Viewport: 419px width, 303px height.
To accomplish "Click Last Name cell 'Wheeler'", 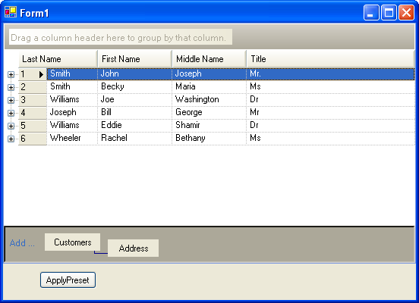I will [72, 138].
